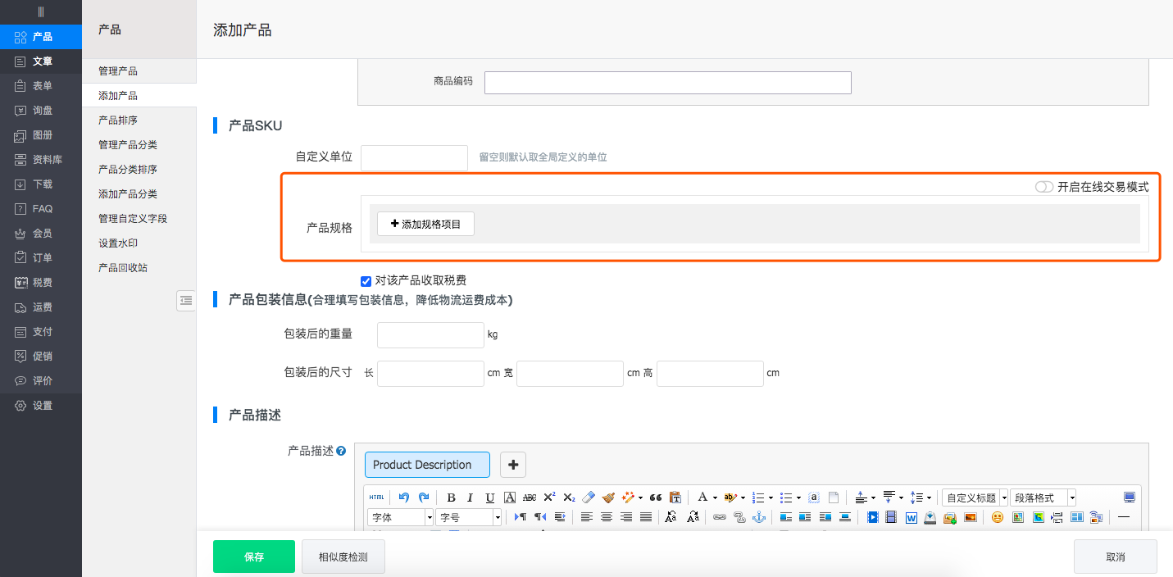Click the green Save (保存) button
The image size is (1173, 577).
click(x=254, y=557)
